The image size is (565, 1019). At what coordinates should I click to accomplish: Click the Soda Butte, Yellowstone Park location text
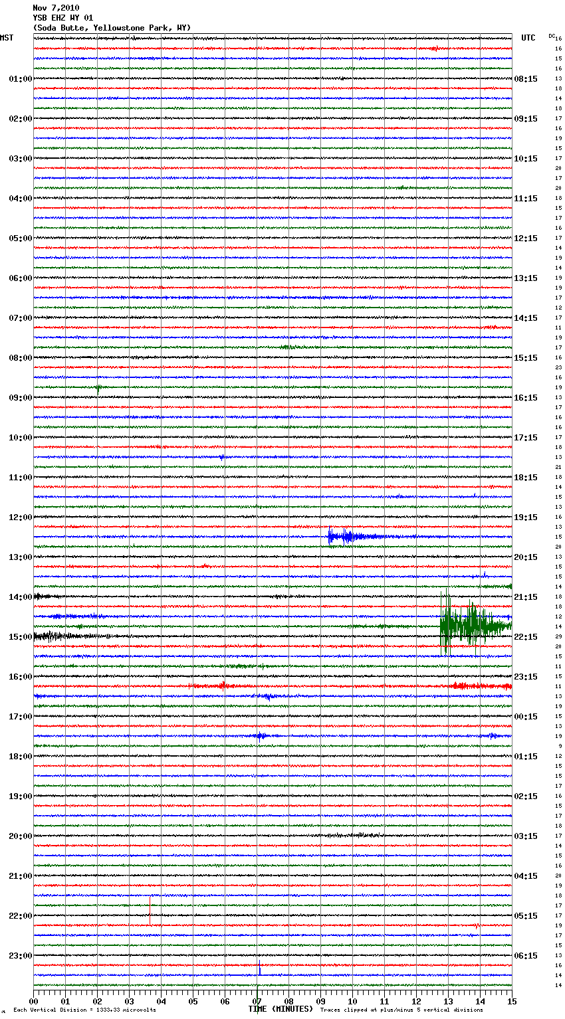pos(112,28)
